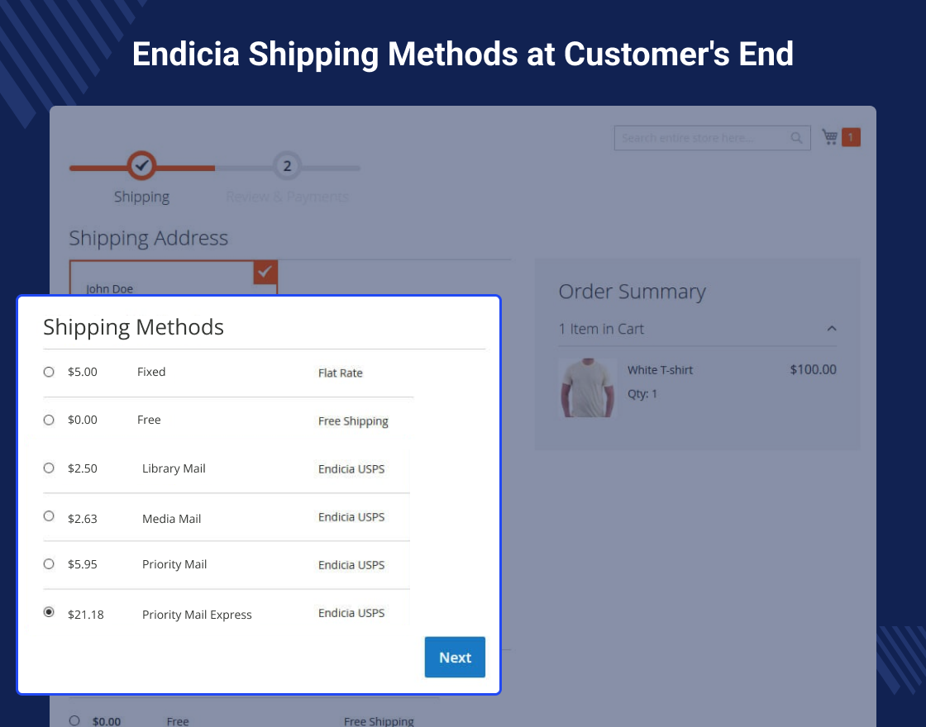
Task: Click the $2.50 price text
Action: (x=82, y=468)
